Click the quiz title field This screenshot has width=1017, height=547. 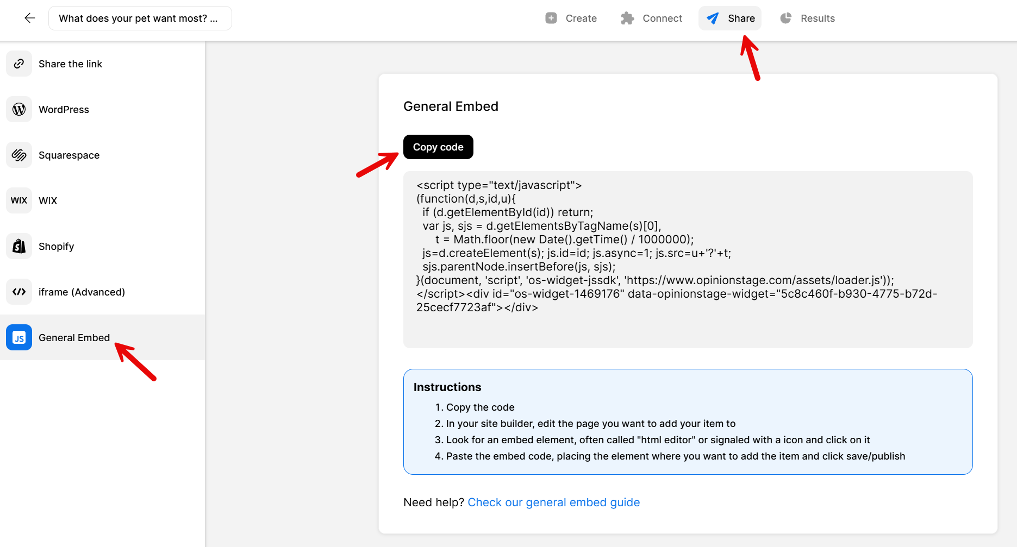tap(140, 18)
